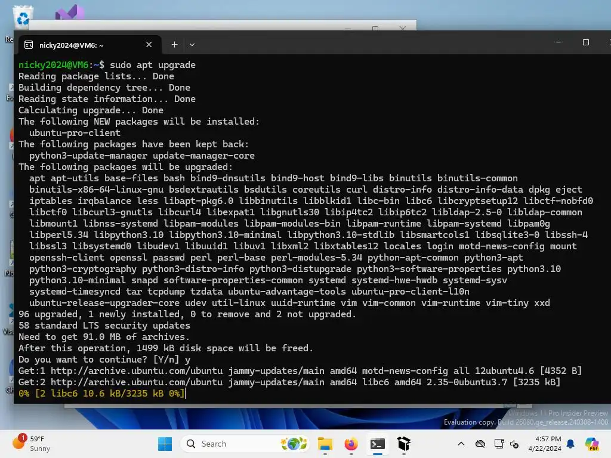Image resolution: width=611 pixels, height=458 pixels.
Task: Click the yellow 0% libc6 progress line
Action: [101, 394]
